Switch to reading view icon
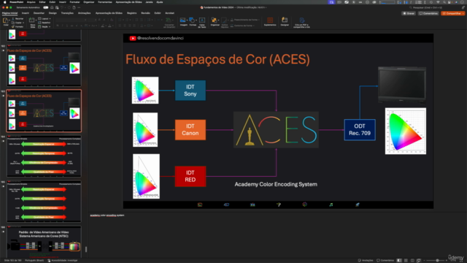Viewport: 467px width, 263px height. pyautogui.click(x=412, y=260)
